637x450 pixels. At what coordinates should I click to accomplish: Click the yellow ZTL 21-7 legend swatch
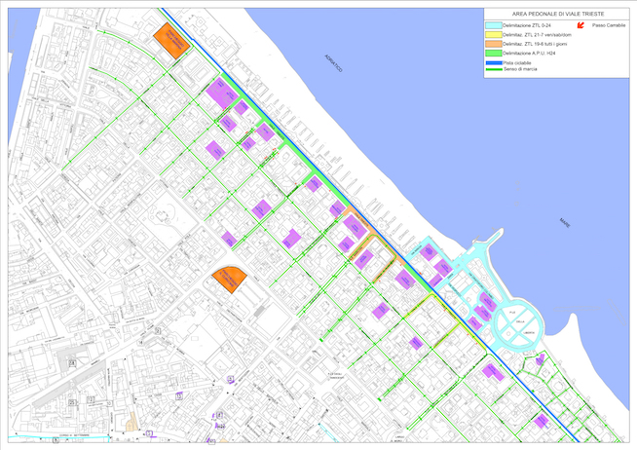492,35
